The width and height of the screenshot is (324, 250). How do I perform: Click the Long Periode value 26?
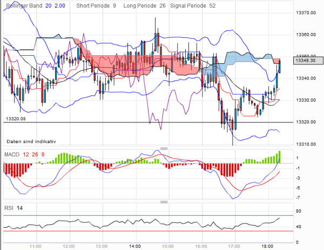tap(163, 5)
